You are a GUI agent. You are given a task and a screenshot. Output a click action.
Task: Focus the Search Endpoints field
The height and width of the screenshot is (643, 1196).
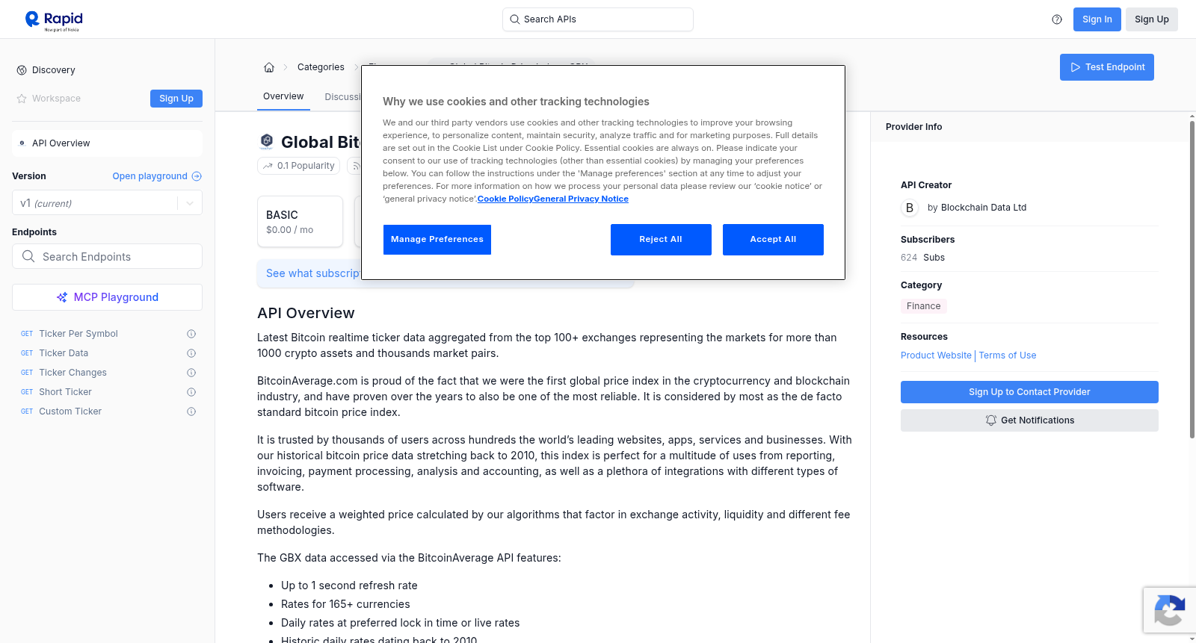point(107,256)
